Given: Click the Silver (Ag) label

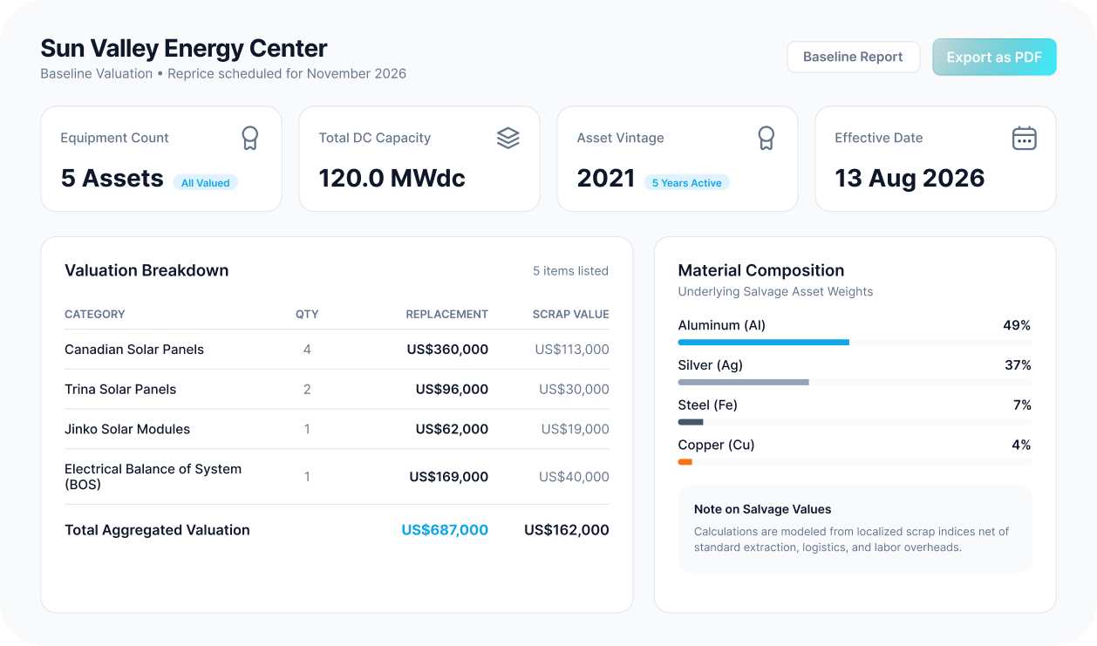Looking at the screenshot, I should [x=711, y=365].
